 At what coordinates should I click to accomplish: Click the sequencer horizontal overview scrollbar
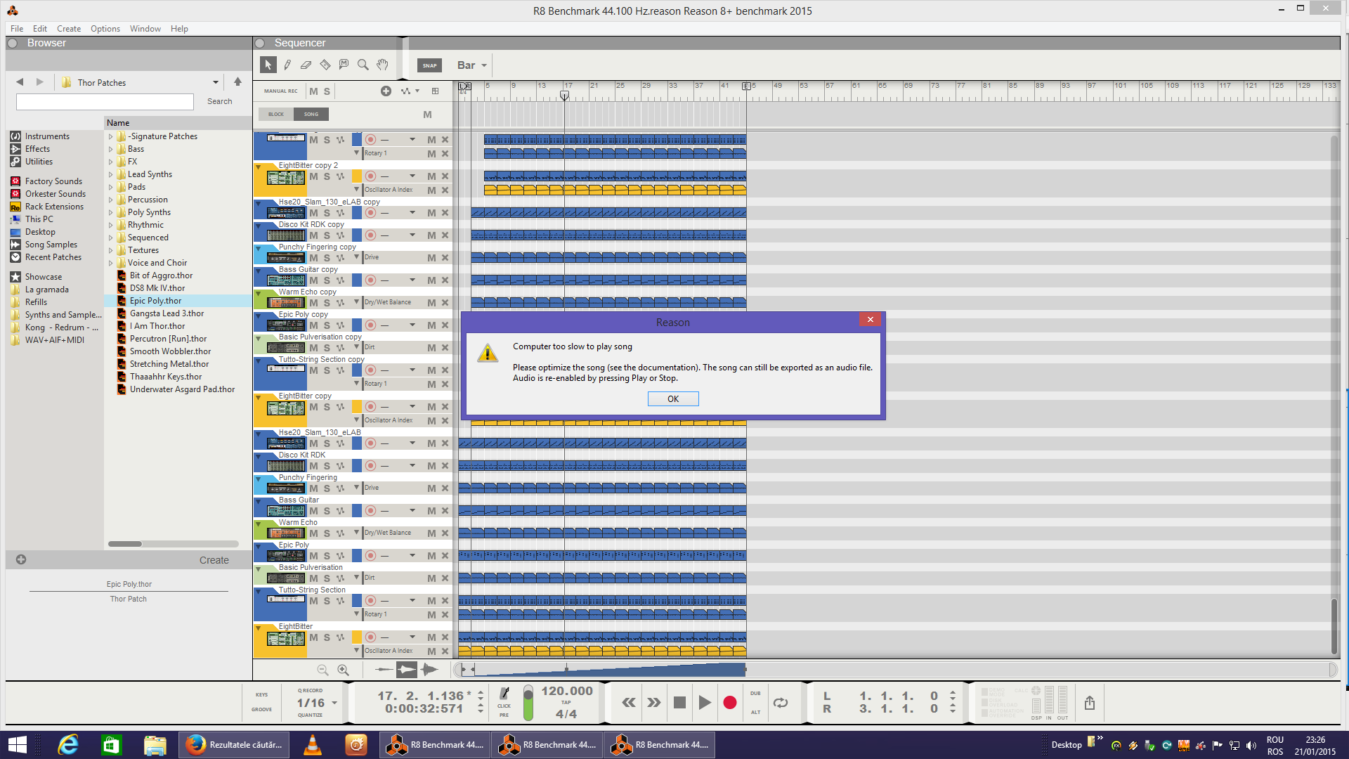click(897, 670)
